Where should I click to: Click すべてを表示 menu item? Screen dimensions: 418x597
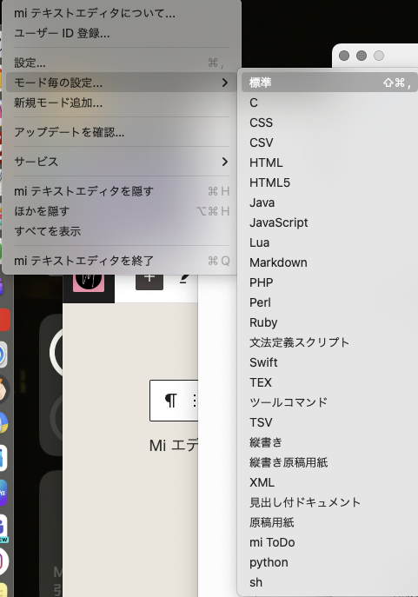pyautogui.click(x=122, y=231)
